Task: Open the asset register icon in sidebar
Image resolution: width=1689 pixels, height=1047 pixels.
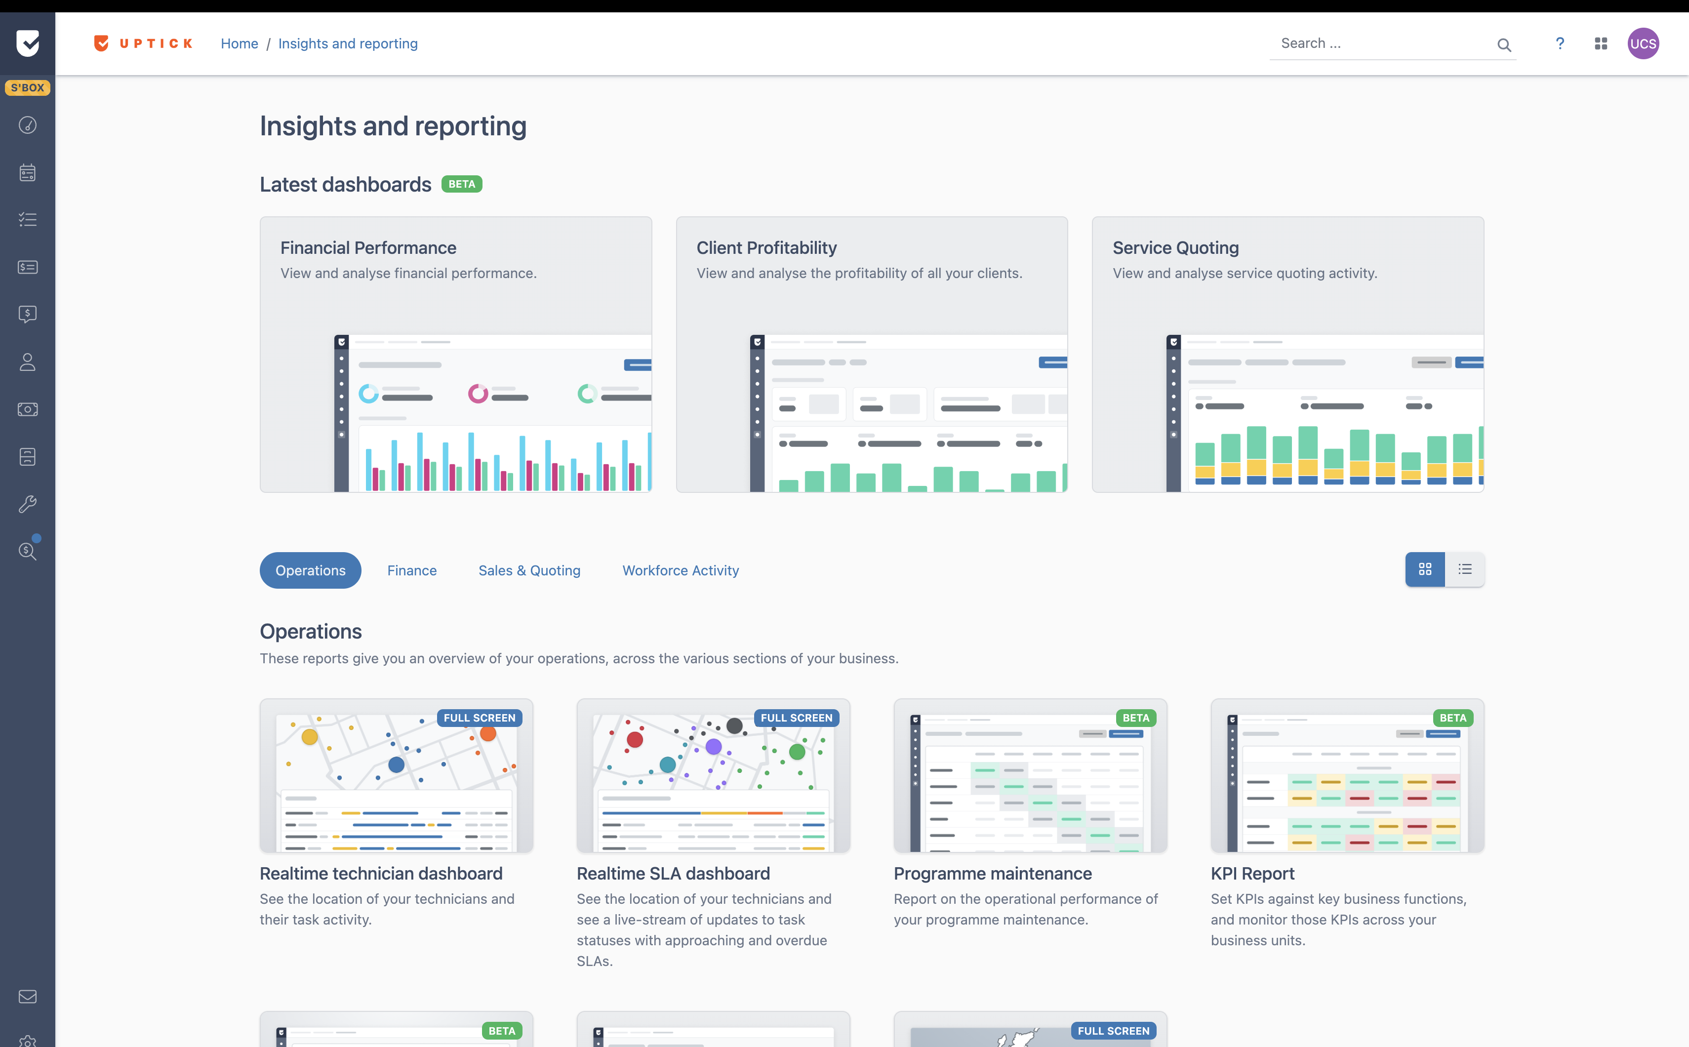Action: coord(28,457)
